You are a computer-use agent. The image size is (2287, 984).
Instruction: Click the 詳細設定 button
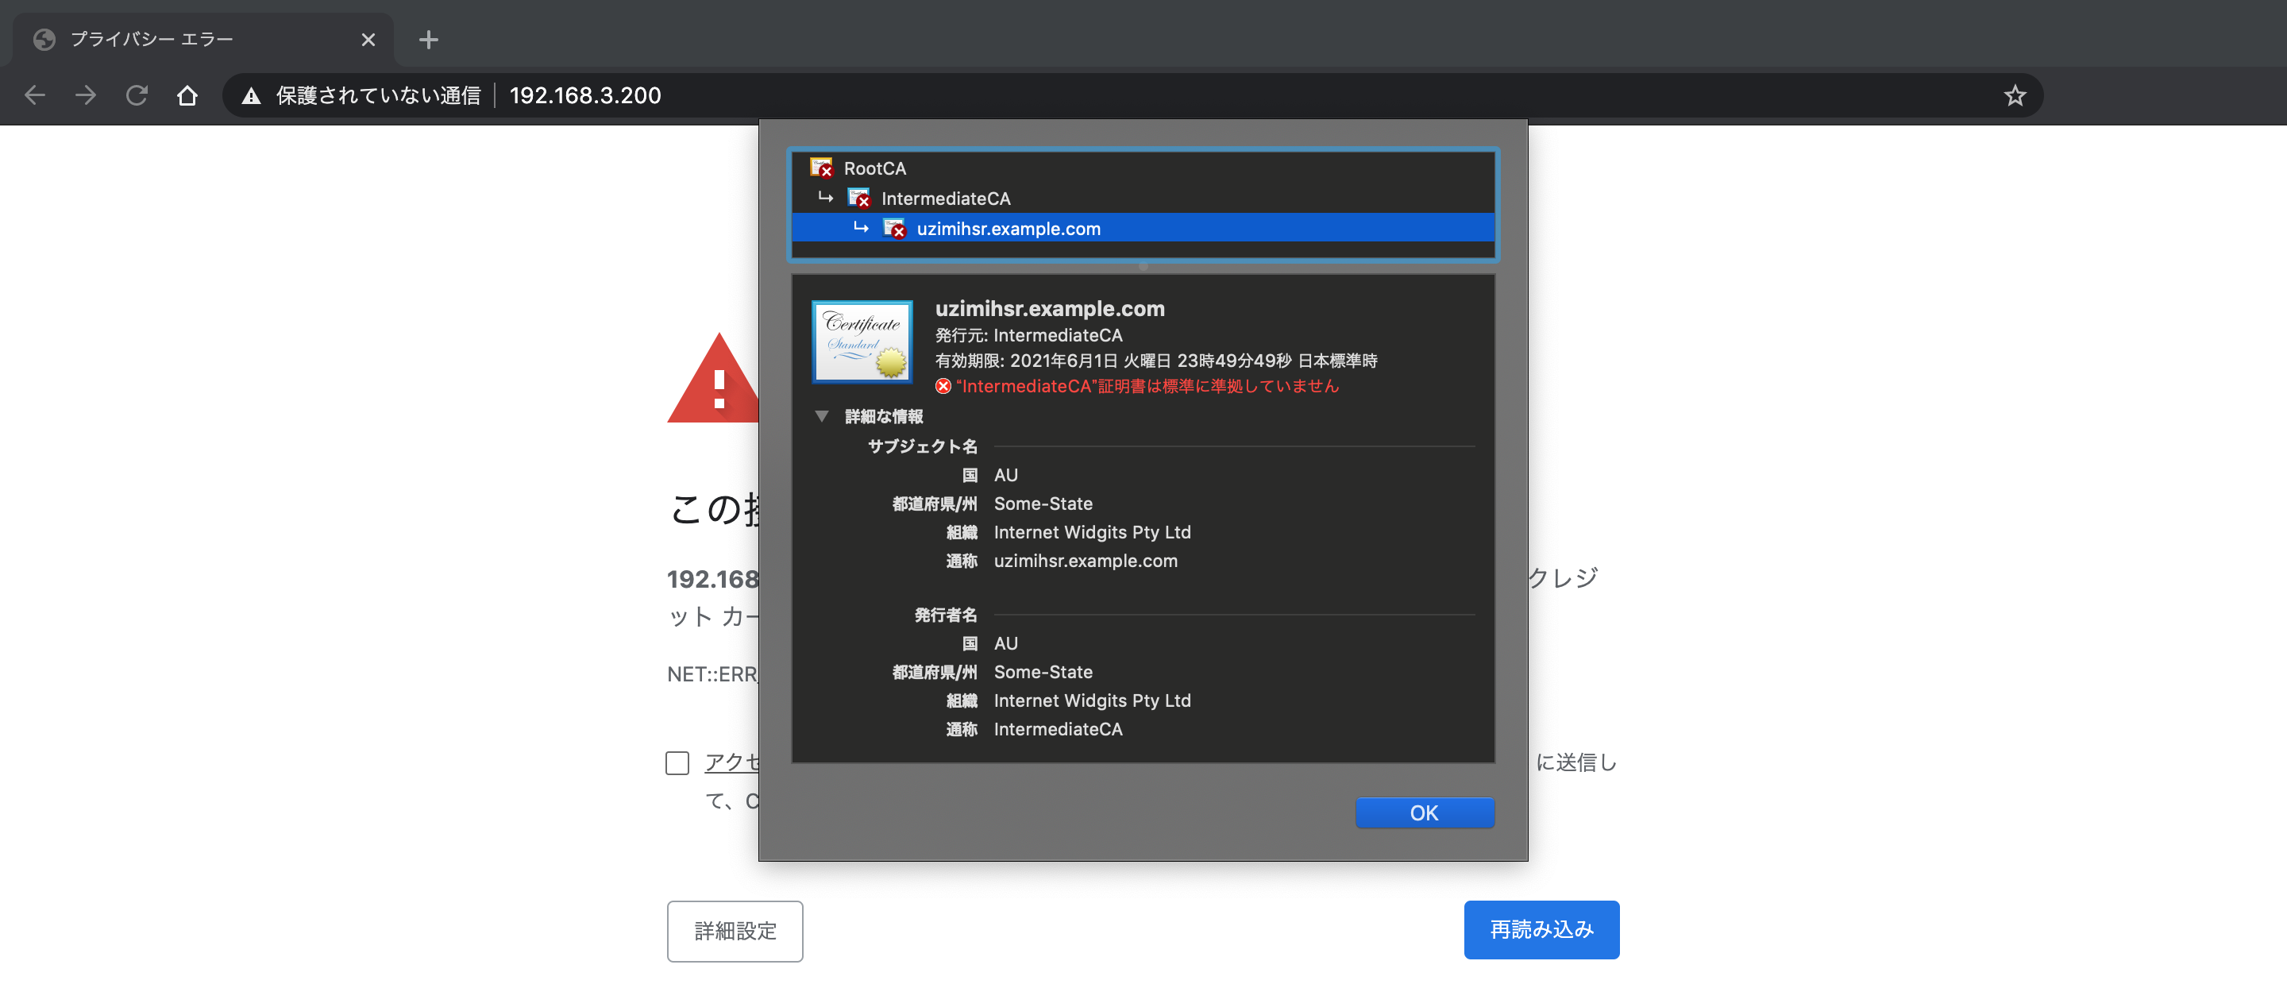[735, 931]
